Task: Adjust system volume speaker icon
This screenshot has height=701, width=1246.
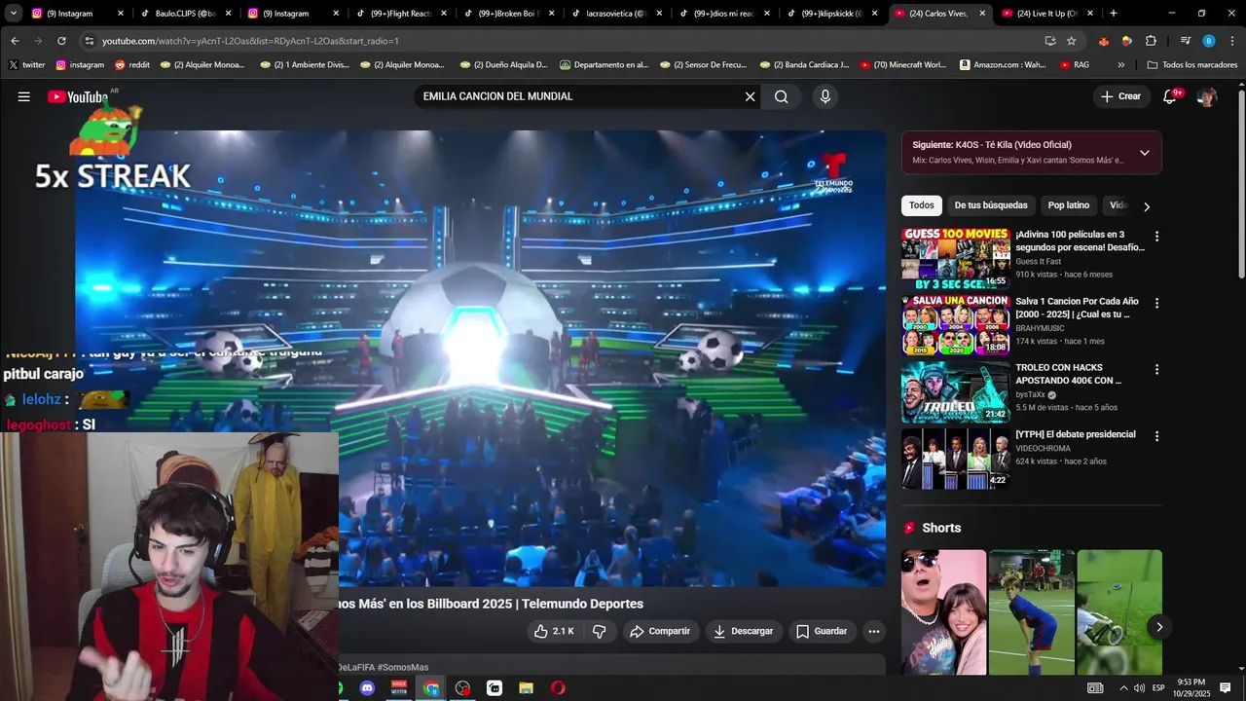Action: [1139, 688]
